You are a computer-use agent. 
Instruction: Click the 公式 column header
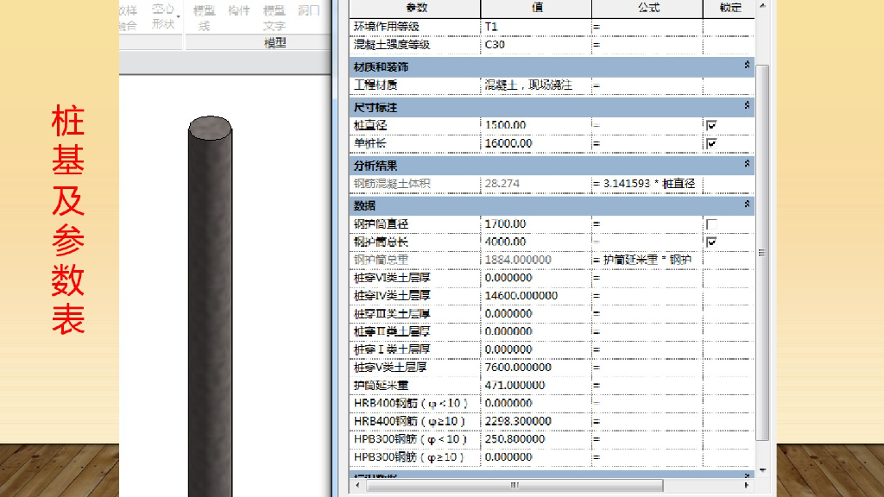click(647, 7)
